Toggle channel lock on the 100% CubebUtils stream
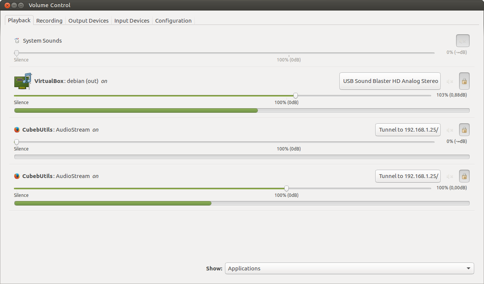 (x=464, y=176)
